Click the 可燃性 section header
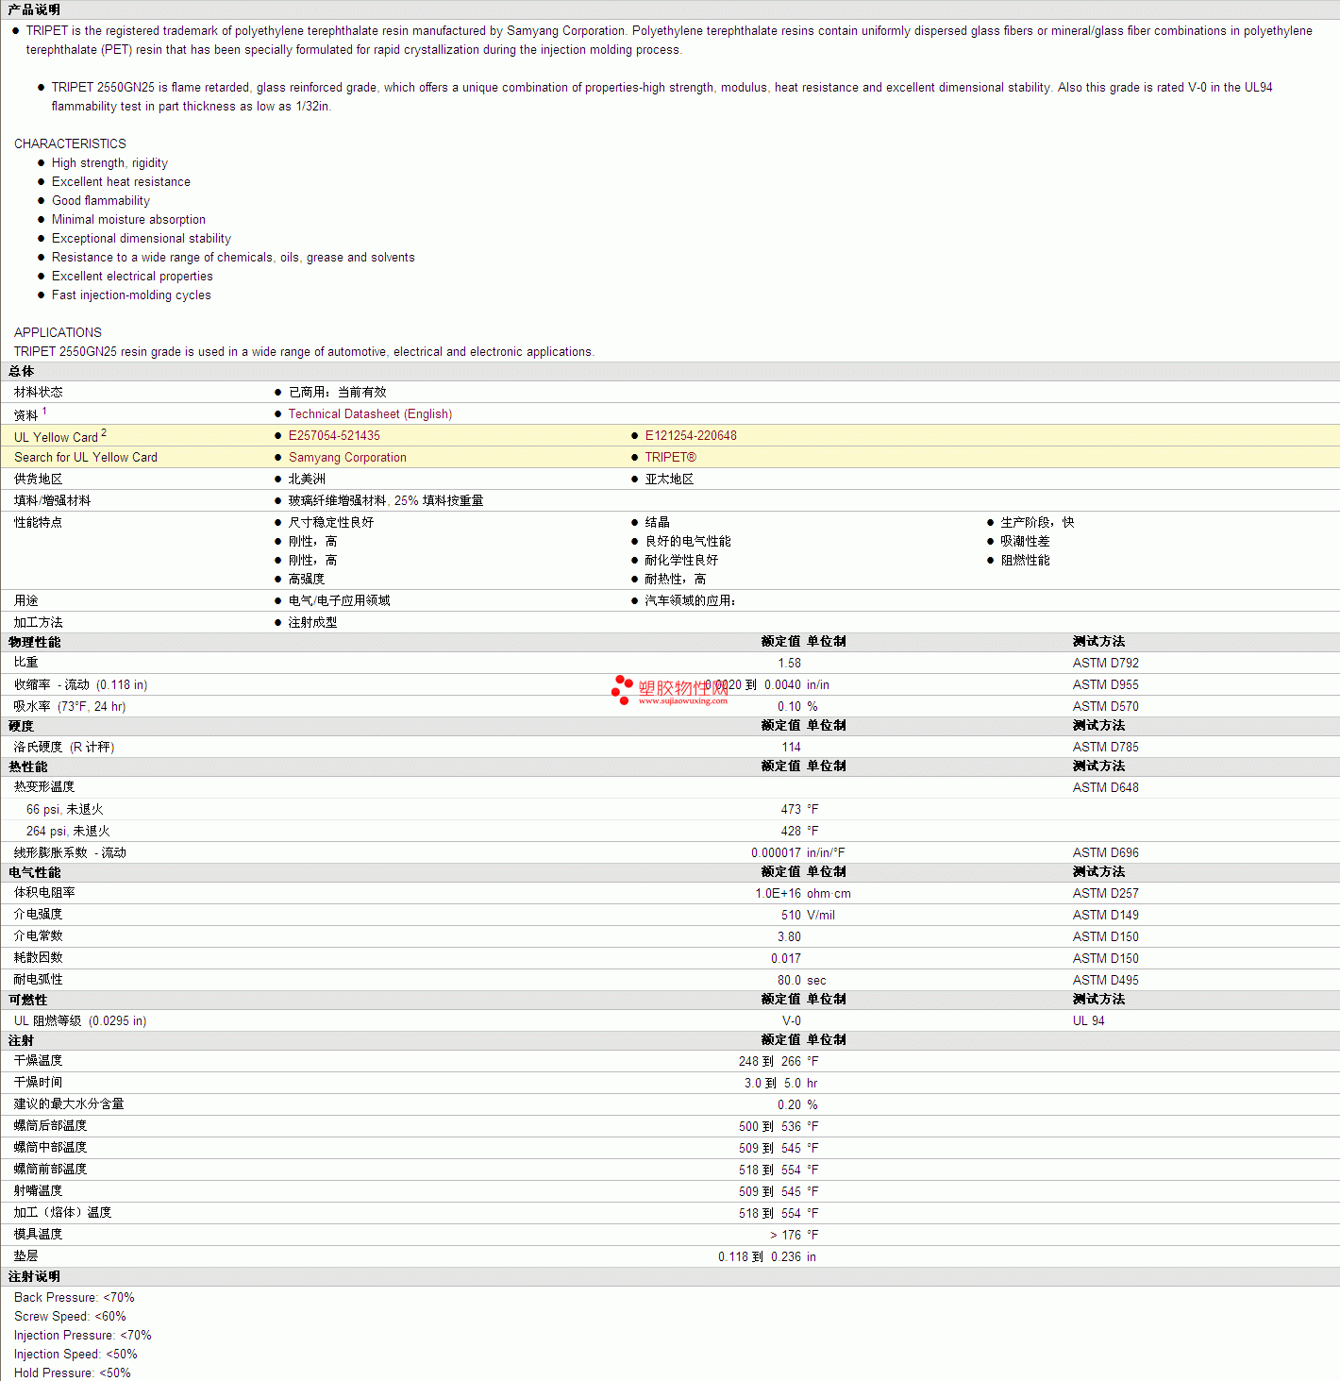The height and width of the screenshot is (1381, 1340). point(27,1001)
